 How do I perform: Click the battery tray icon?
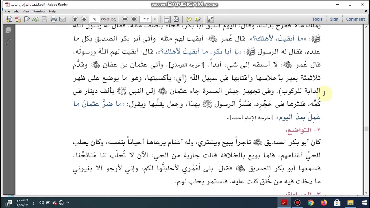[x=48, y=203]
